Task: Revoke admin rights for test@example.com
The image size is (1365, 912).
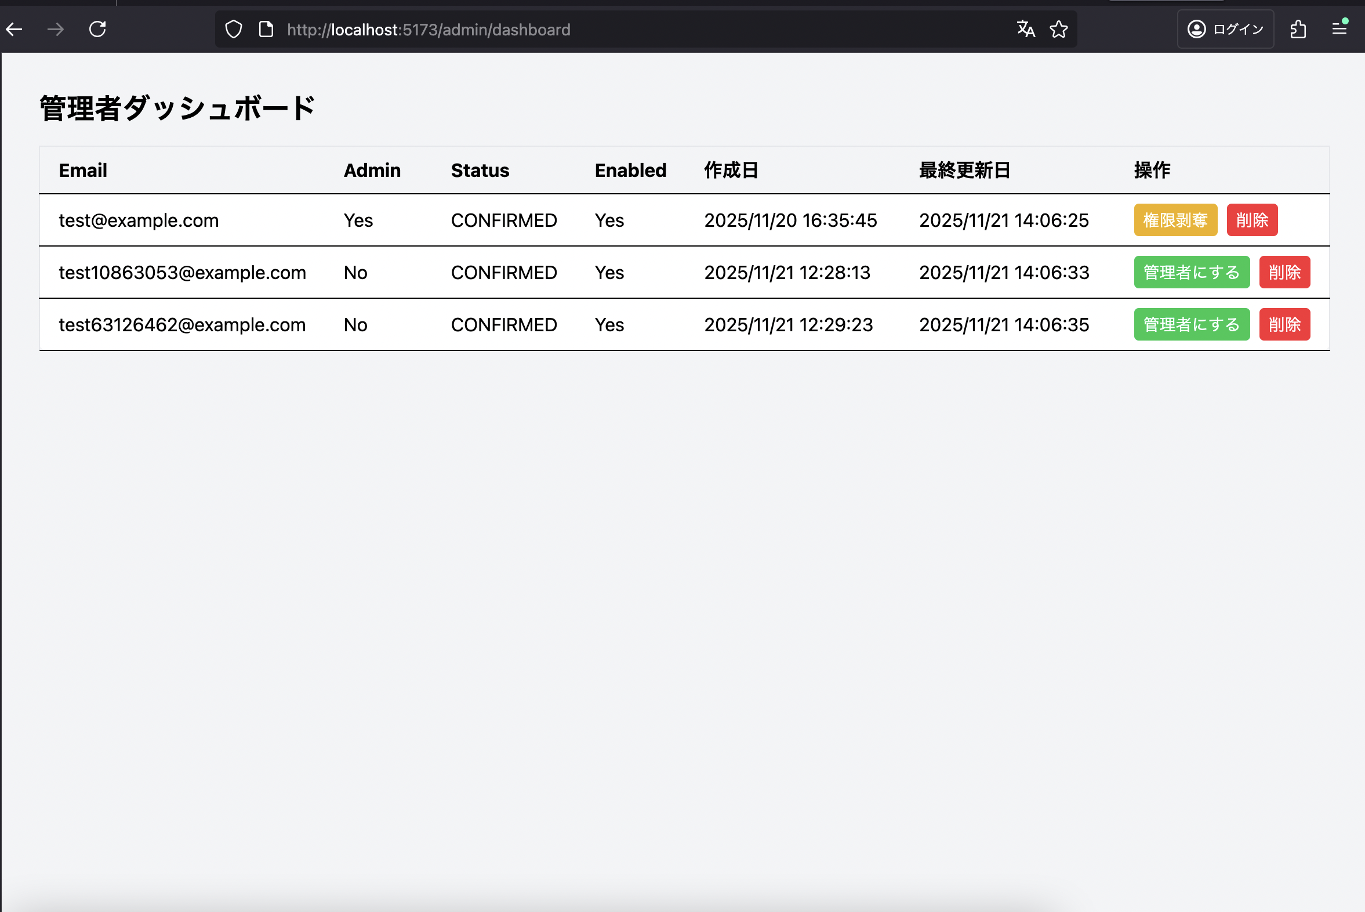Action: pos(1175,220)
